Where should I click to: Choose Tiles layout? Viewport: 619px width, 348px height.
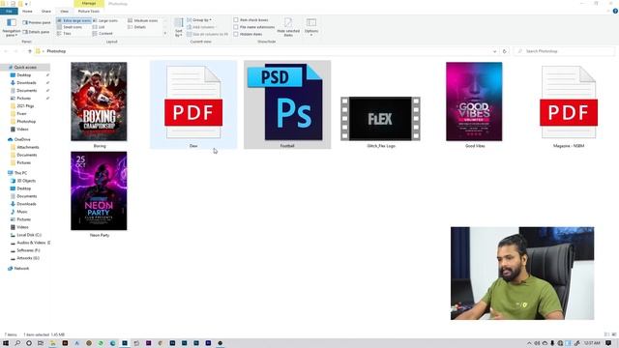click(65, 34)
